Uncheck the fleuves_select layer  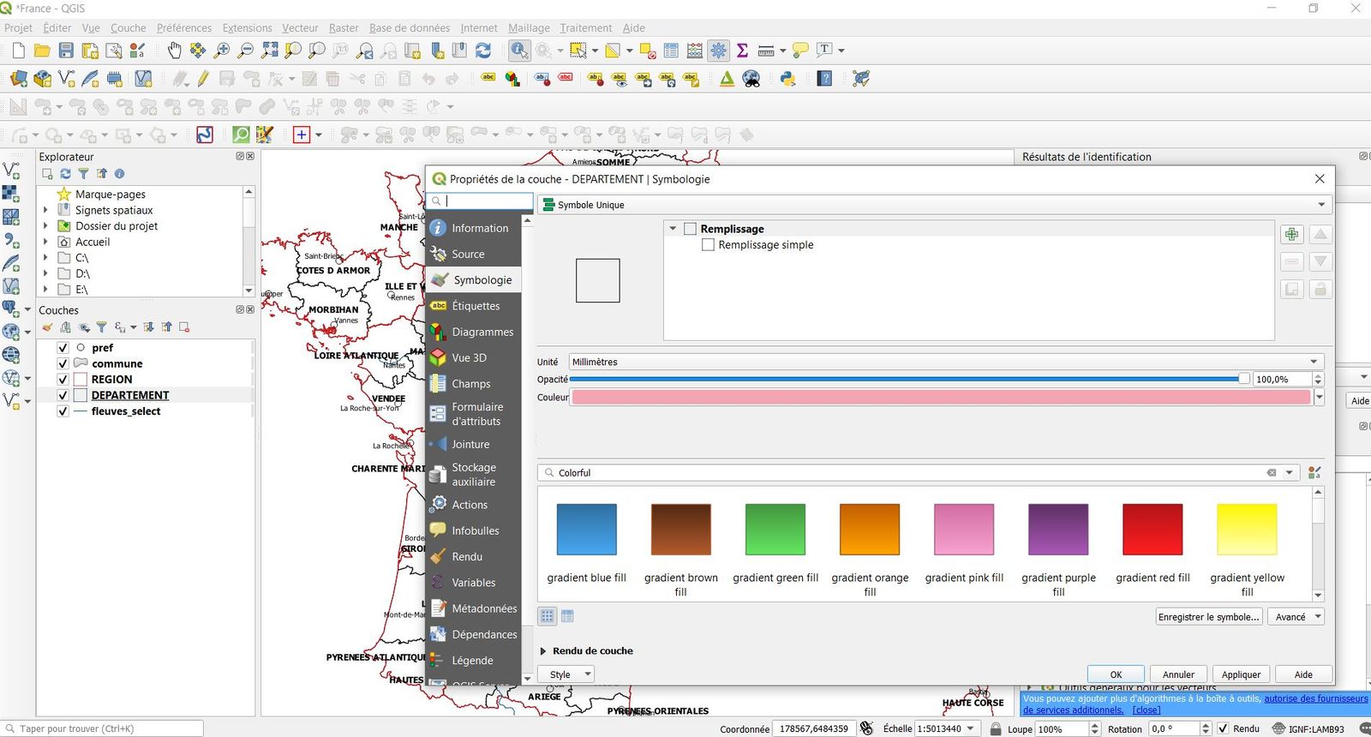63,411
